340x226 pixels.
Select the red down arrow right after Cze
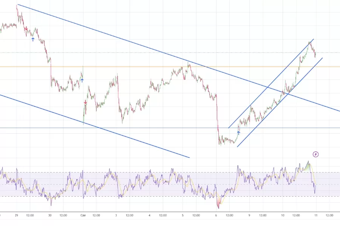coord(85,102)
